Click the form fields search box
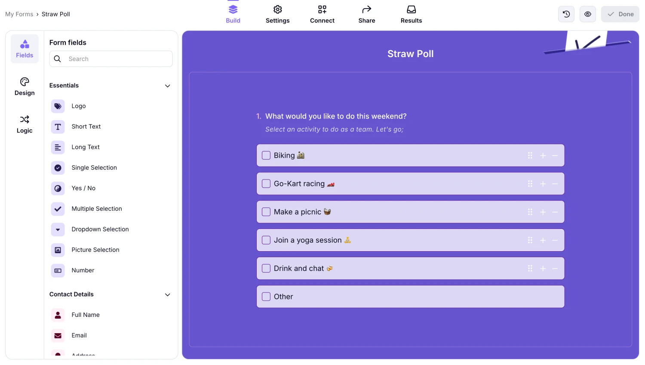Screen dimensions: 645x365 click(111, 59)
